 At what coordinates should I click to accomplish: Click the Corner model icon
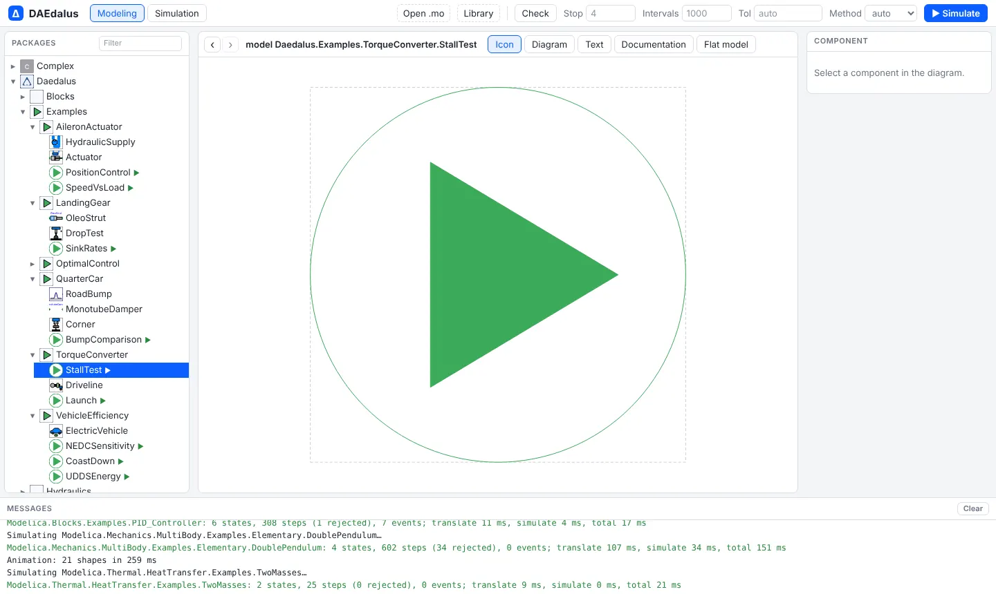56,325
